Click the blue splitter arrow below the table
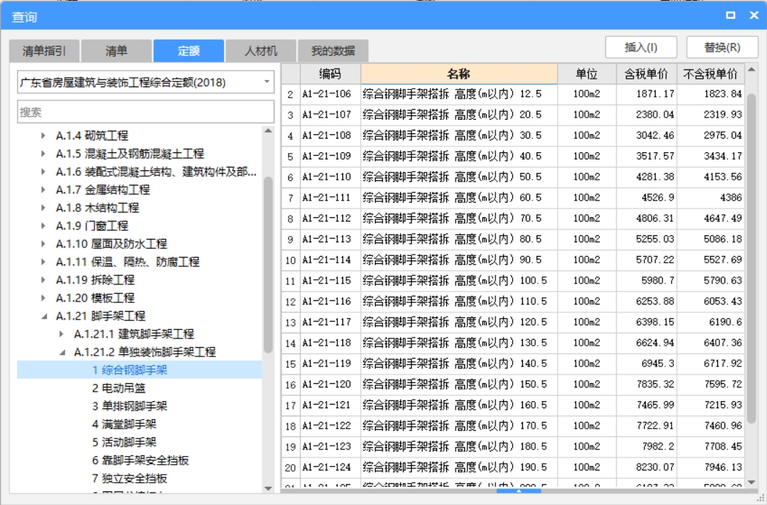Screen dimensions: 767x505 519,491
